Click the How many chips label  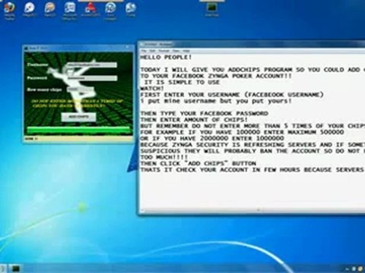click(44, 89)
